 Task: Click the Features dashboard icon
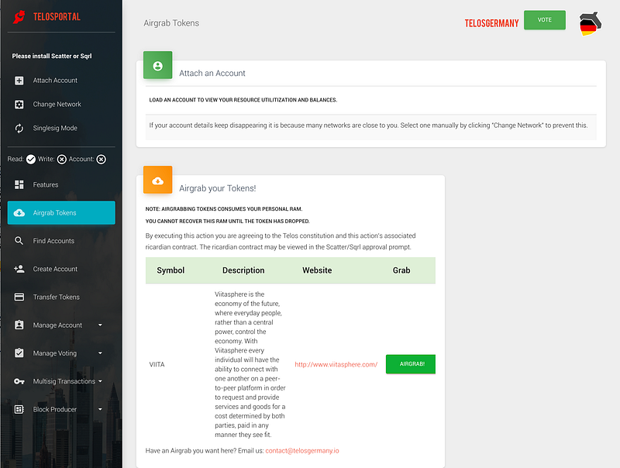(19, 184)
